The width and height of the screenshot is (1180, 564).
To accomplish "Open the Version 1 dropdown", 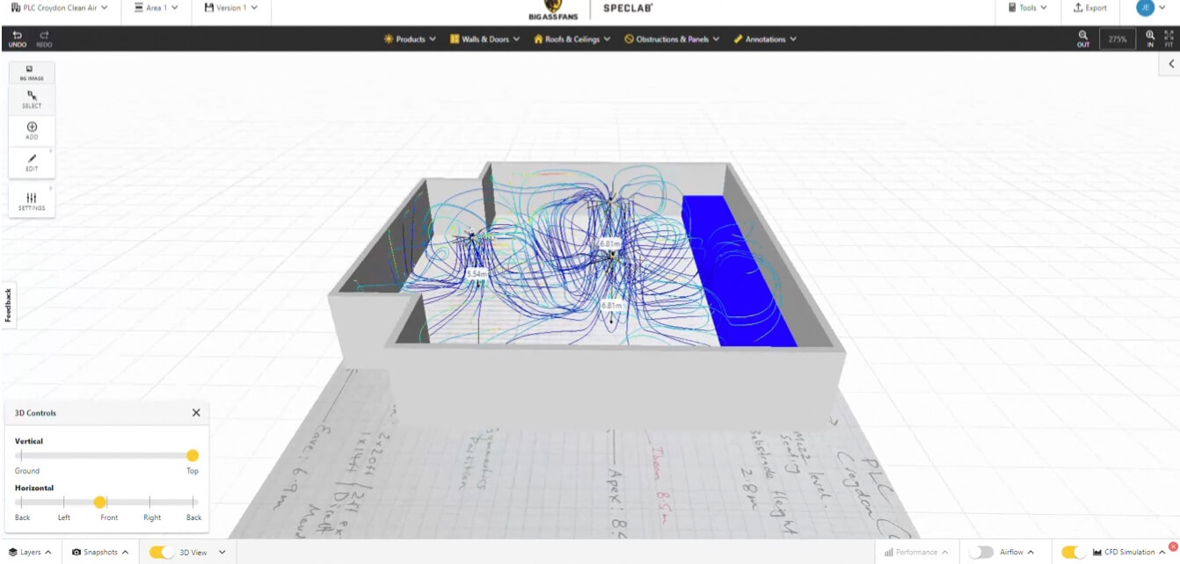I will [230, 8].
